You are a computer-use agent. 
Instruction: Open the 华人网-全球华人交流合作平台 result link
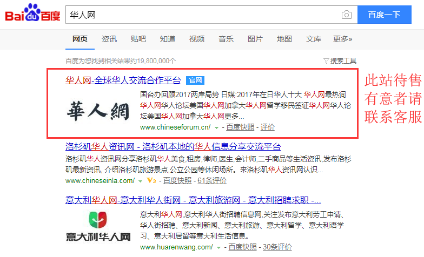point(123,80)
